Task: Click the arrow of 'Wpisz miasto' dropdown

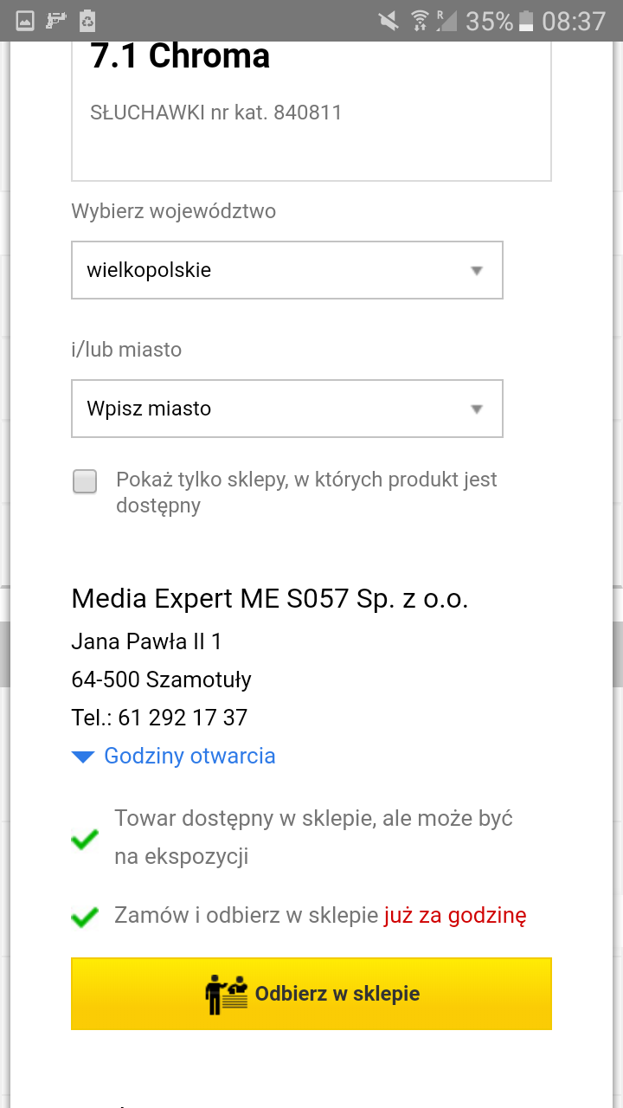Action: pos(476,409)
